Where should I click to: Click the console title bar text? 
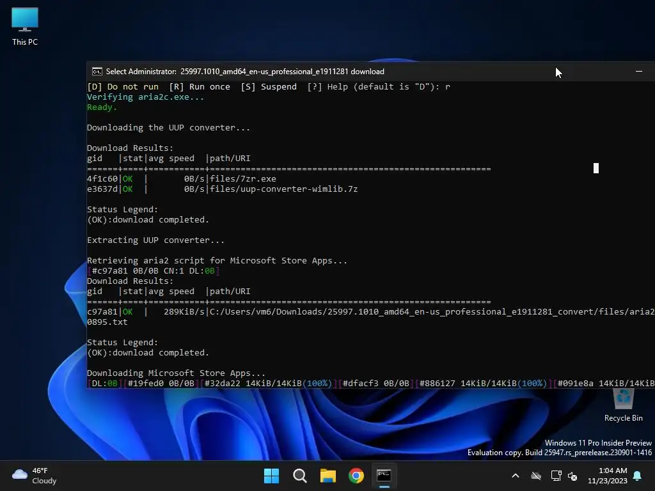point(245,72)
